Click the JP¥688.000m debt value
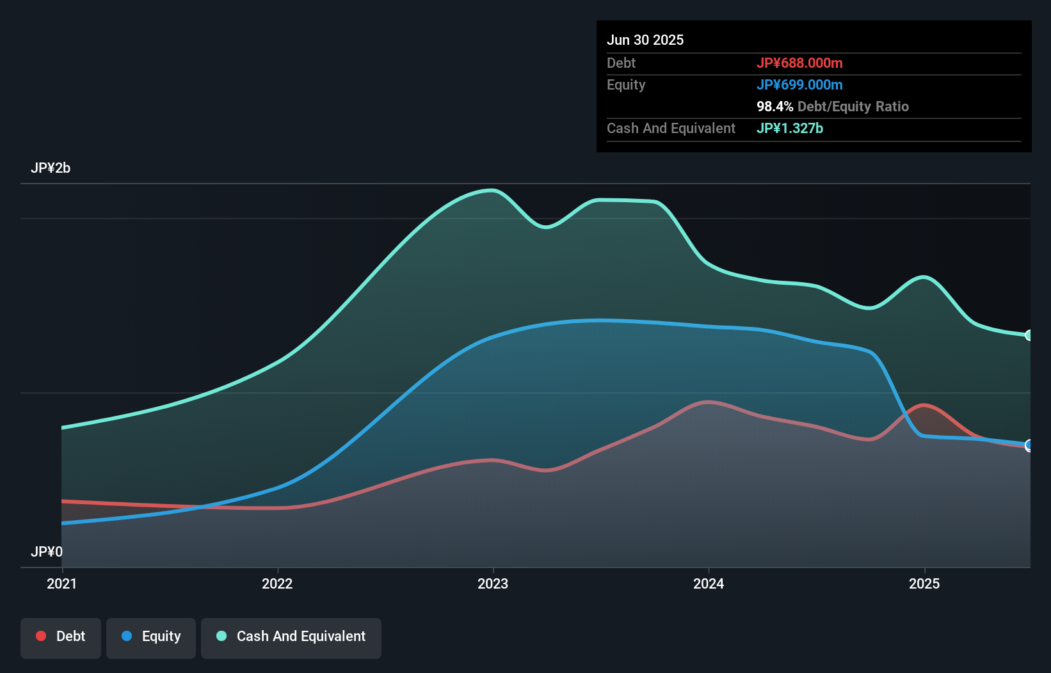 pyautogui.click(x=799, y=63)
